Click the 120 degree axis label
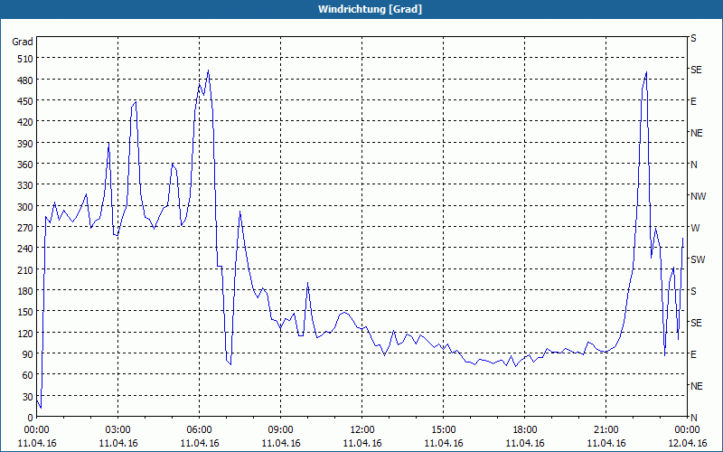Image resolution: width=723 pixels, height=452 pixels. click(x=25, y=333)
